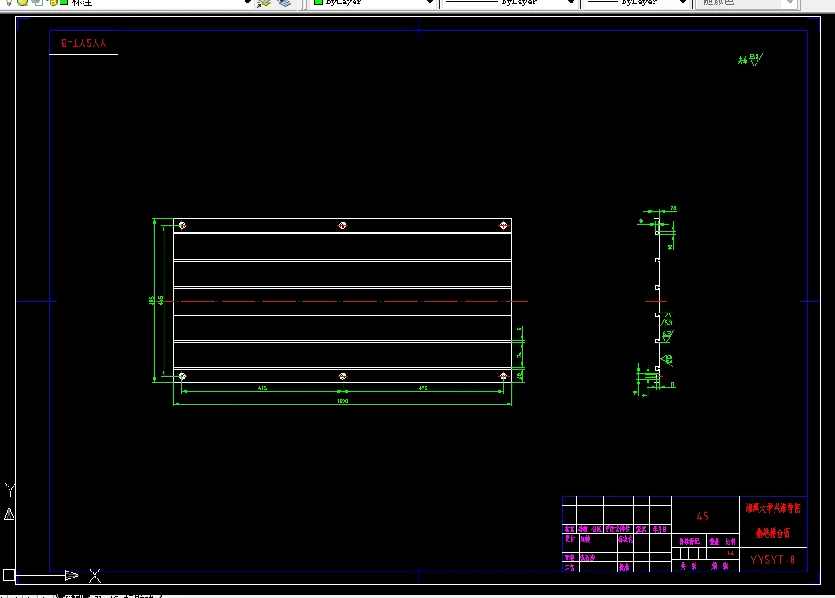Select the top-right mounting hole on the plate
The width and height of the screenshot is (835, 598).
tap(504, 226)
